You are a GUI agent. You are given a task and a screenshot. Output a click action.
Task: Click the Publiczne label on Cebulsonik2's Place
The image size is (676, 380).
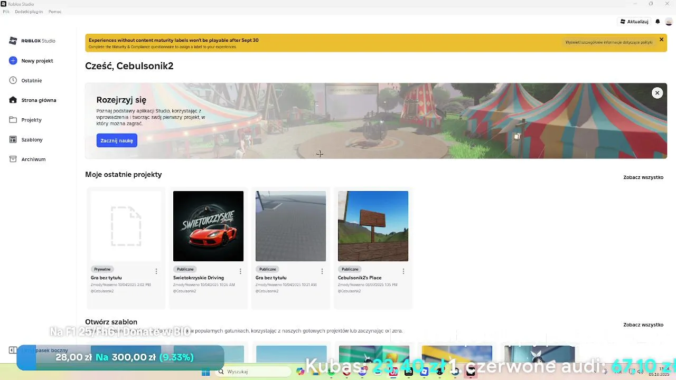pos(350,269)
